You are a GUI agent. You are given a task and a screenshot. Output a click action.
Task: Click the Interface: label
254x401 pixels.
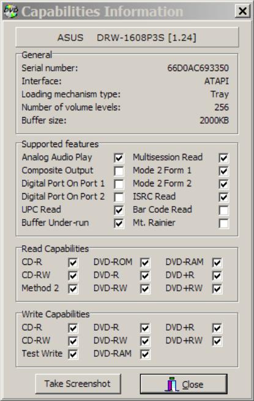[42, 81]
